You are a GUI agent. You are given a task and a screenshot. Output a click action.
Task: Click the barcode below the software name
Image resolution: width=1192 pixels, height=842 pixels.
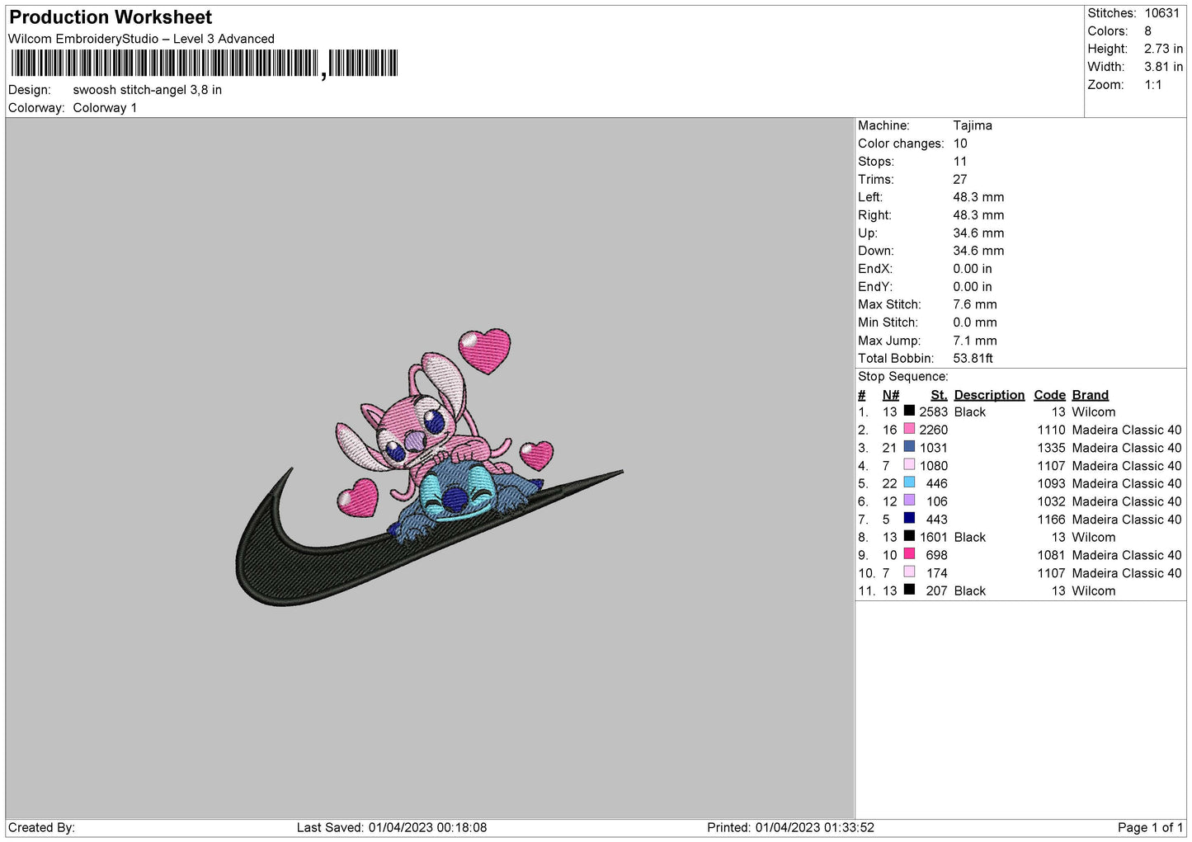204,64
